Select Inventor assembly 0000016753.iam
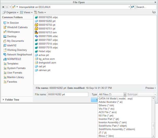This screenshot has width=158, height=138. tap(46, 32)
